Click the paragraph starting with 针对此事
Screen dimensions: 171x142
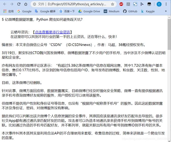coord(82,93)
